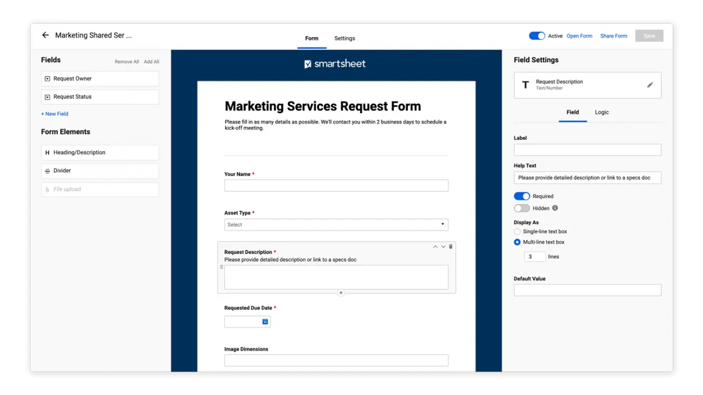703x395 pixels.
Task: Open the Logic tab in Field Settings
Action: point(601,112)
